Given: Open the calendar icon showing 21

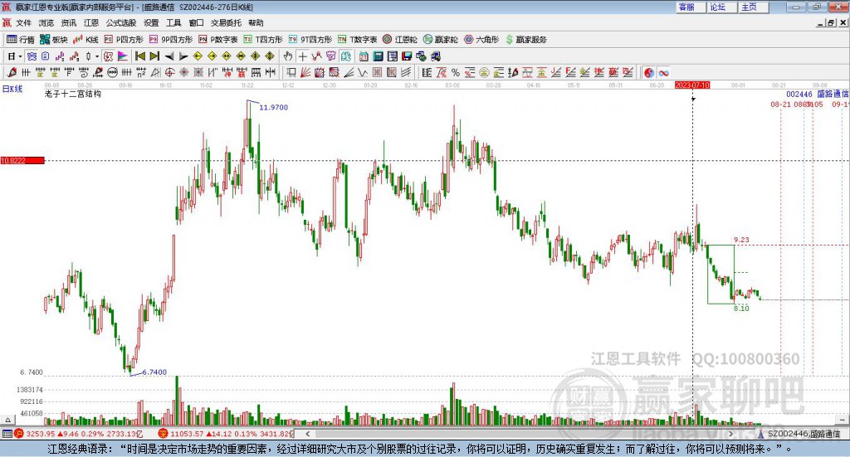Looking at the screenshot, I should [x=364, y=56].
